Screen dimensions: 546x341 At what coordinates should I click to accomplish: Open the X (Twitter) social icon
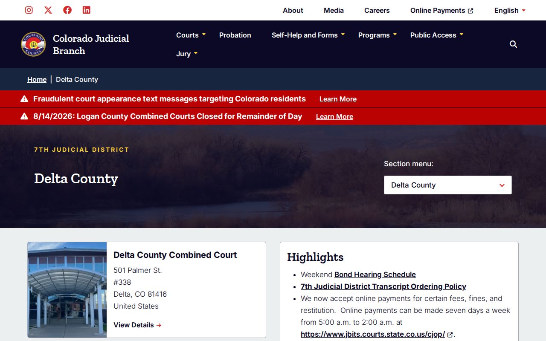(x=48, y=10)
